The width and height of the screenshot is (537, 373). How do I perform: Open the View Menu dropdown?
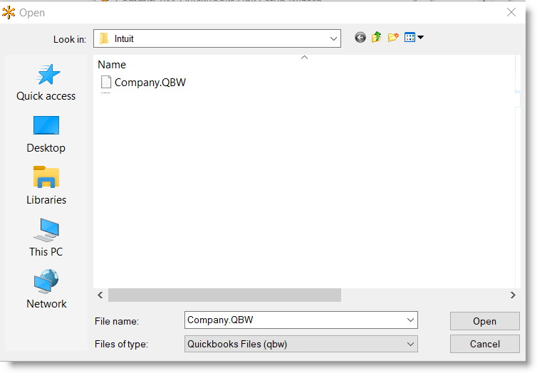[x=414, y=38]
